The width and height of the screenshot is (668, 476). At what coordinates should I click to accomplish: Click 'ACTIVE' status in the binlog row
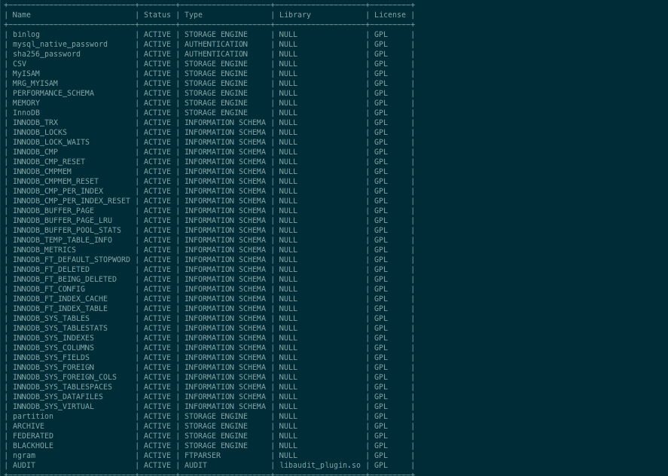(157, 35)
